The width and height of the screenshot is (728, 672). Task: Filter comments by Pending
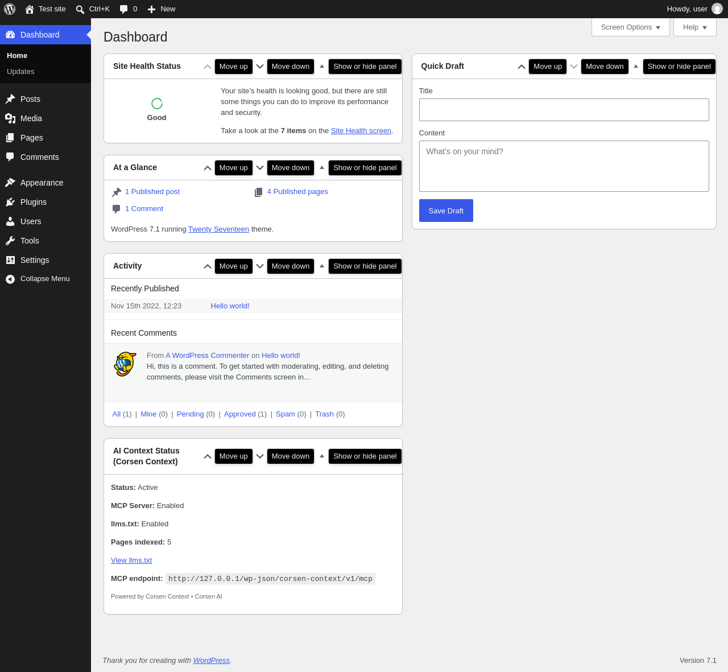(190, 414)
